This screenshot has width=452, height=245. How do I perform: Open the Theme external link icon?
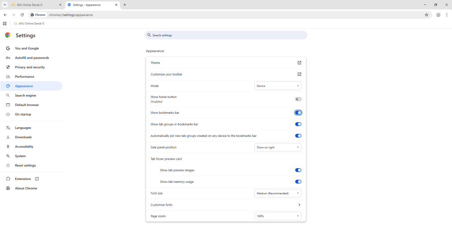coord(299,63)
